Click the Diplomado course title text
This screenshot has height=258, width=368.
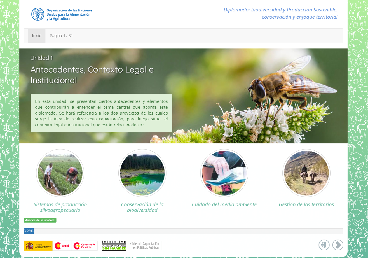tap(280, 13)
